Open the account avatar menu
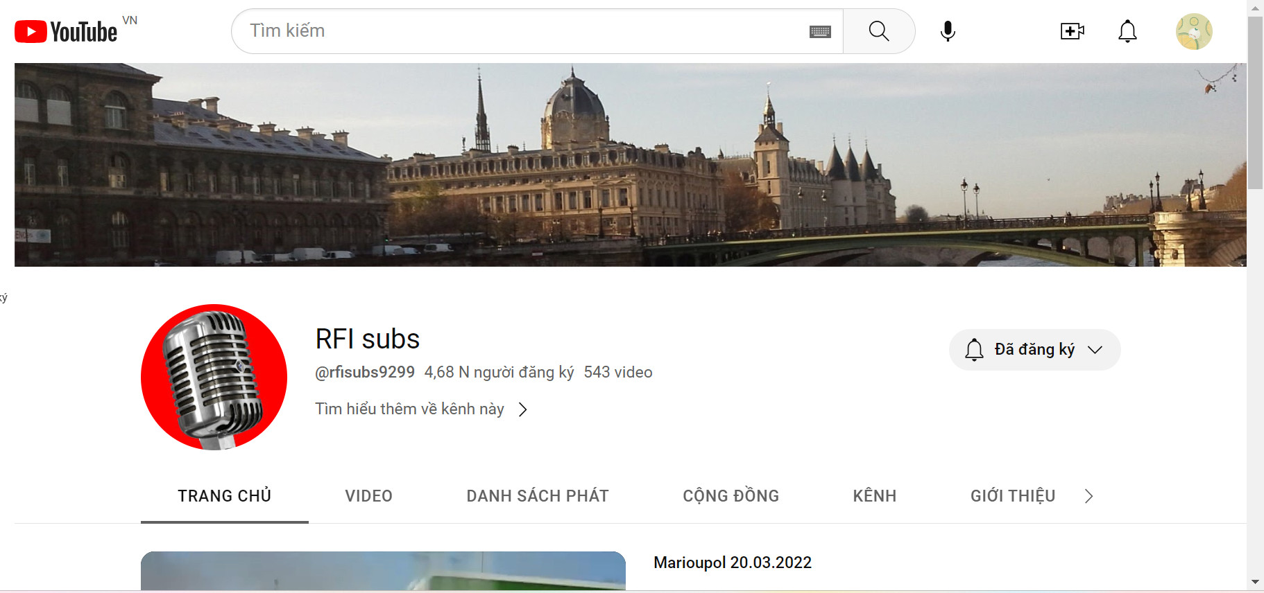 (x=1194, y=31)
